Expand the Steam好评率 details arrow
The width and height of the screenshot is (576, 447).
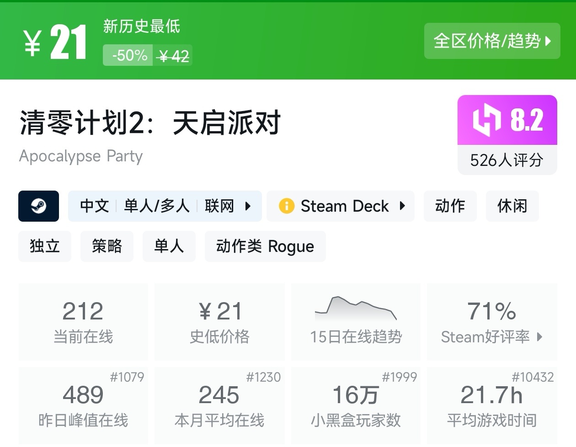pyautogui.click(x=540, y=337)
